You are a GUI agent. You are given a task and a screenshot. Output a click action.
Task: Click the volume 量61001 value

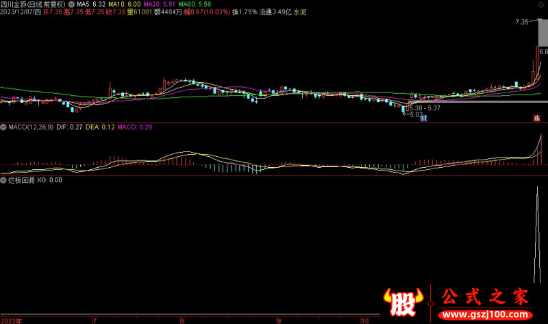coord(140,12)
